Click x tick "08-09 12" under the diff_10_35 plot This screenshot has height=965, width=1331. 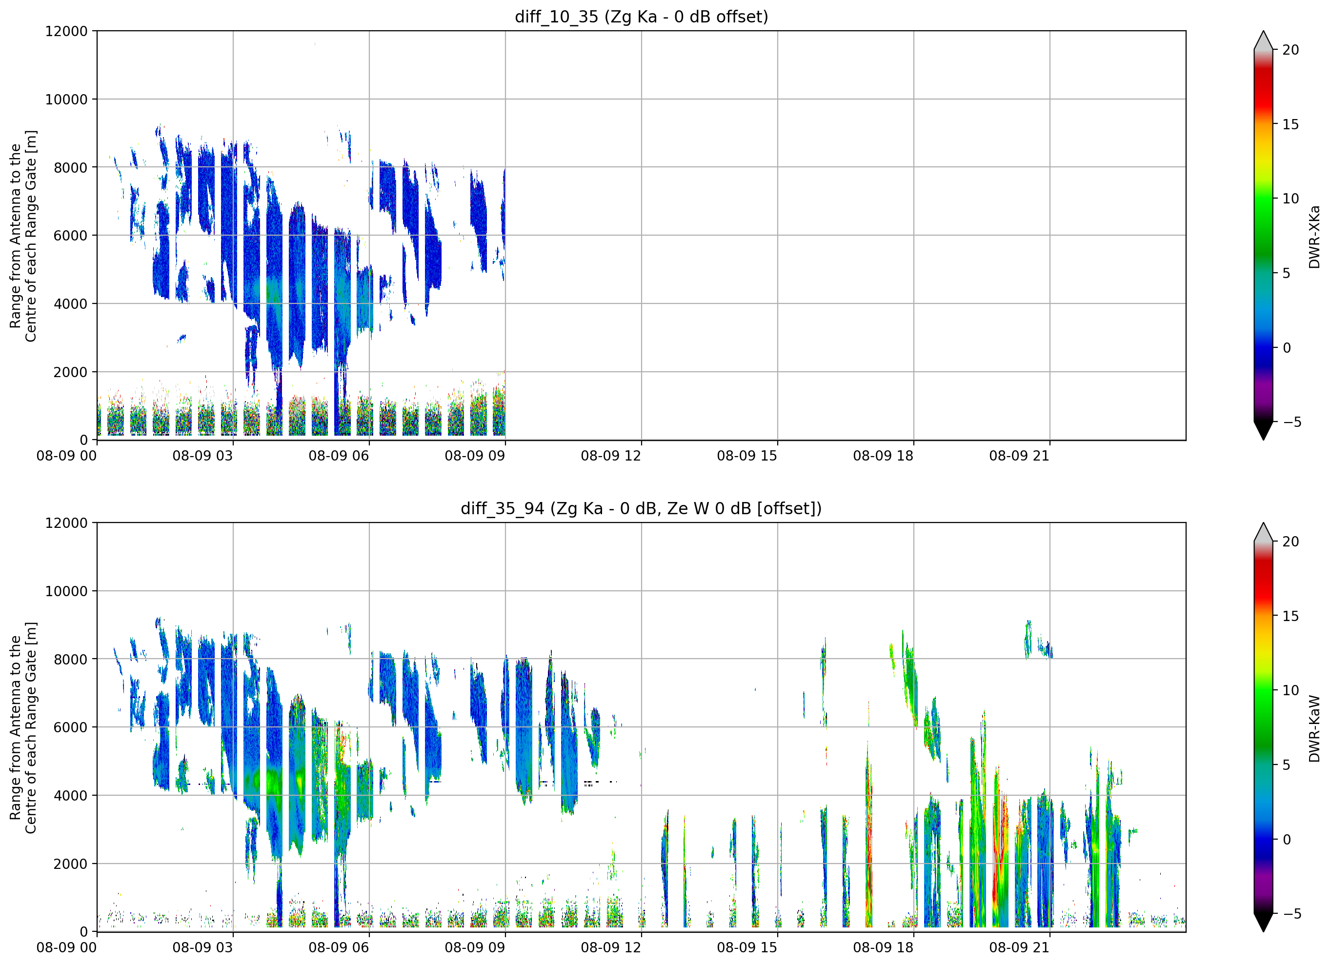611,456
